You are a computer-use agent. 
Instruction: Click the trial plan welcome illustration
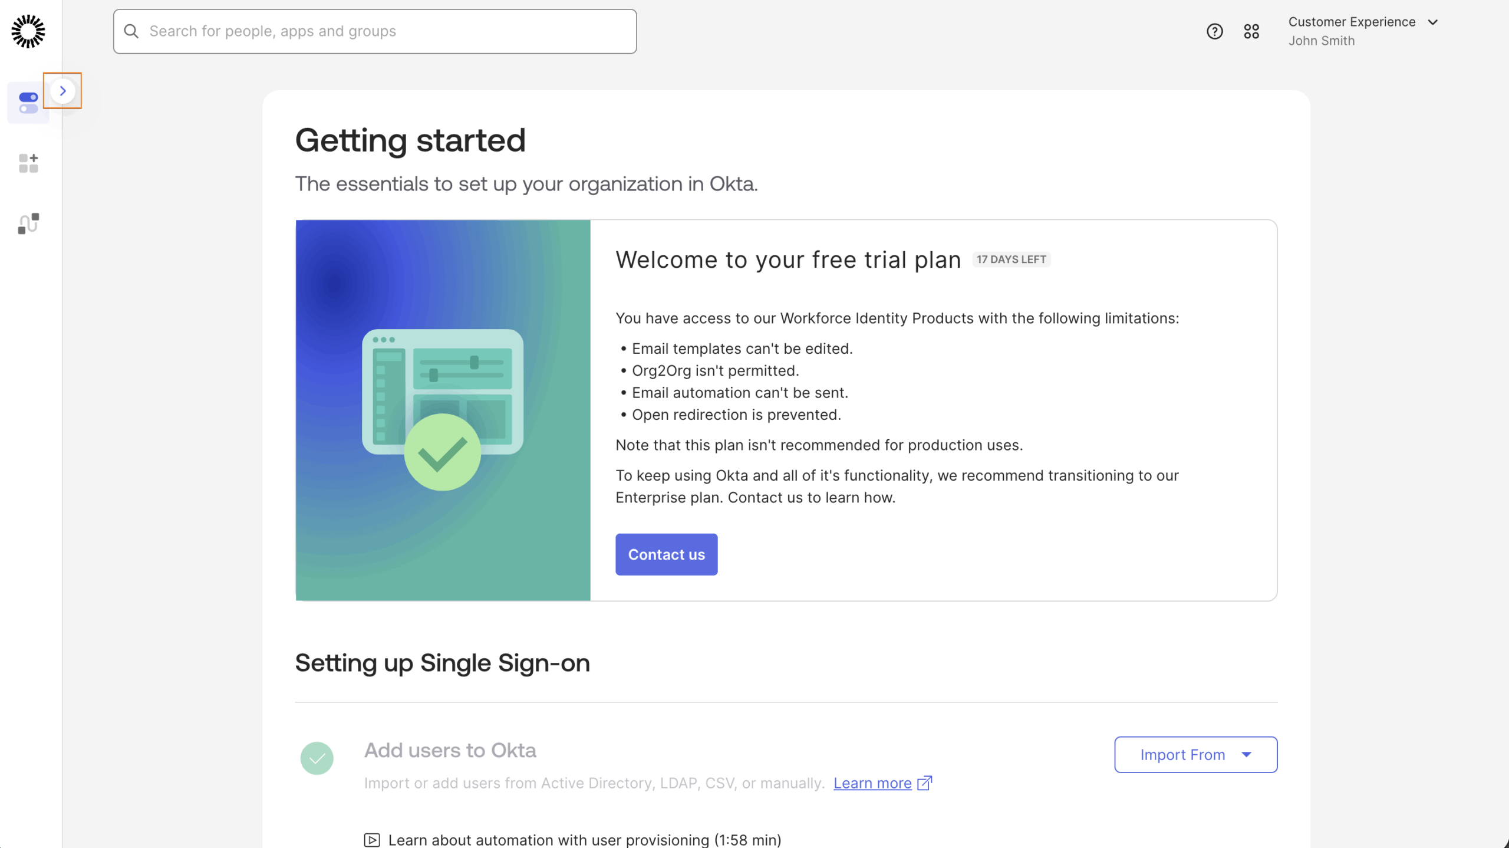[443, 410]
